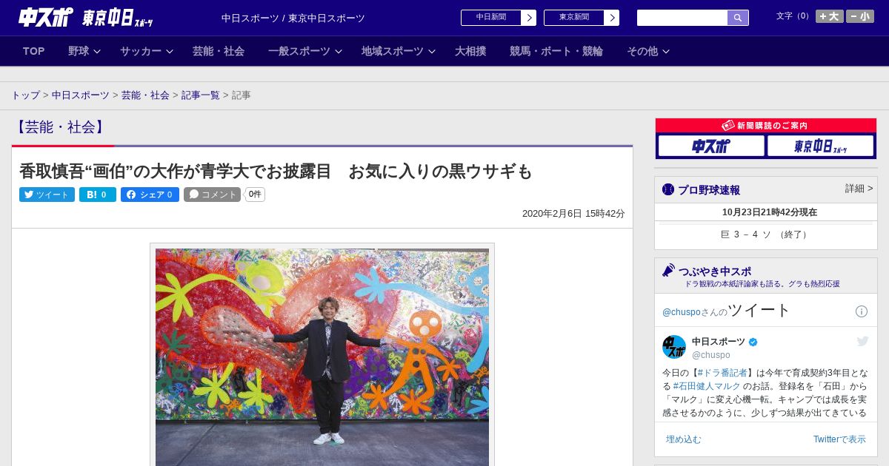
Task: Open the 芸能・社会 menu item
Action: point(219,51)
